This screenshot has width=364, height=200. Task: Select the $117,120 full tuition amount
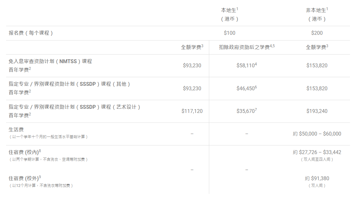(192, 111)
